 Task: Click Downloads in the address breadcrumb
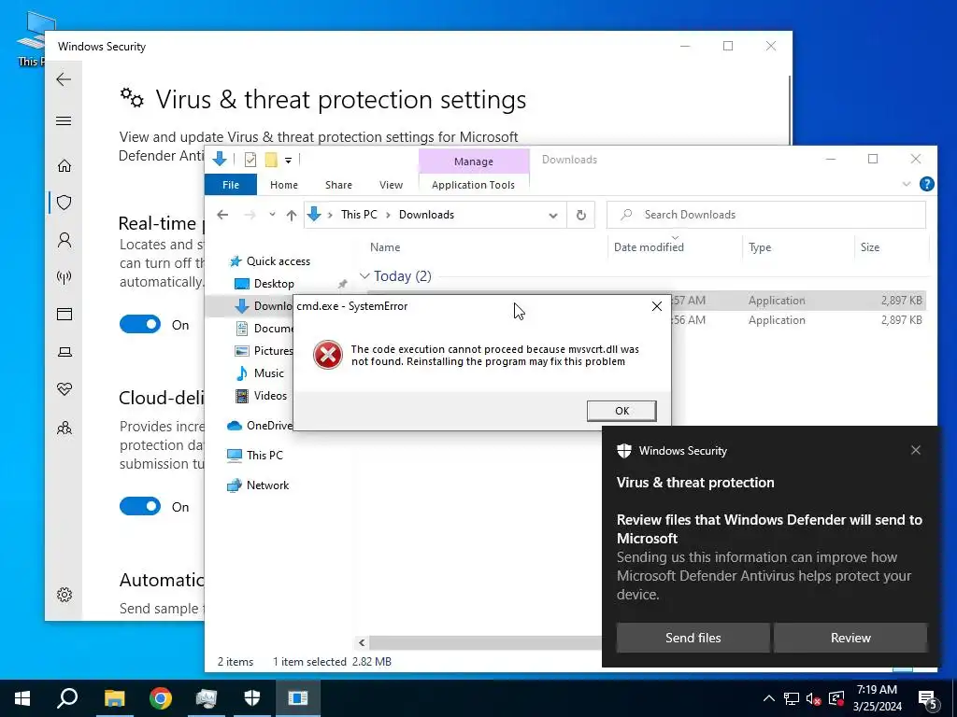[x=426, y=215]
